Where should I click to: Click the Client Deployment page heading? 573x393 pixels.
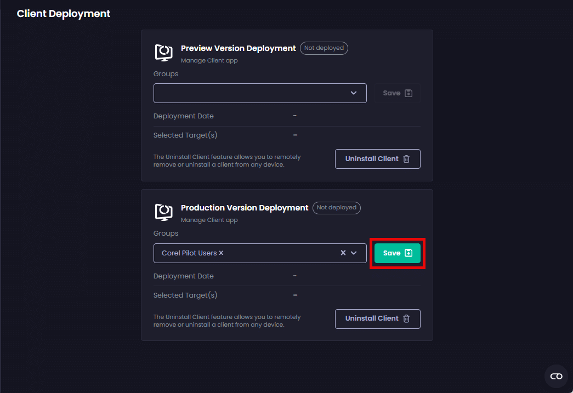pos(64,14)
